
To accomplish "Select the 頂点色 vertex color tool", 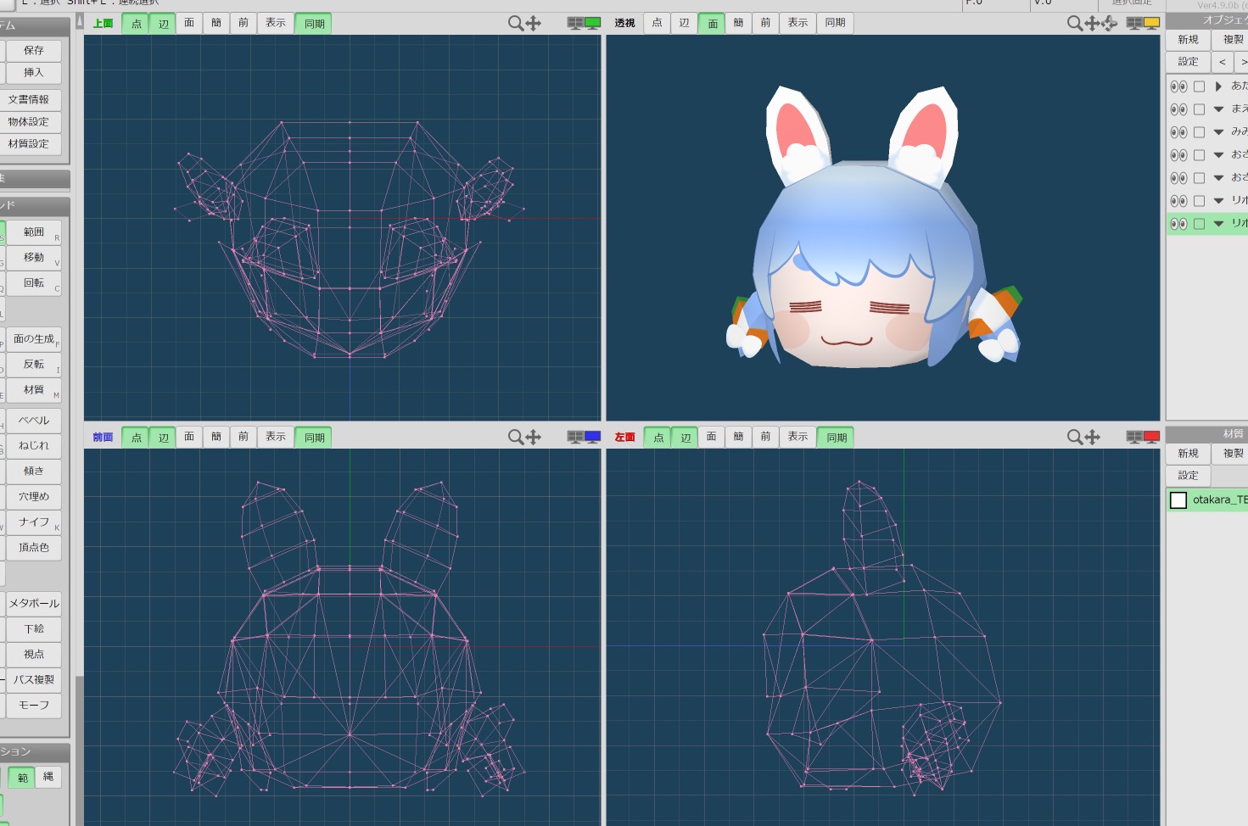I will coord(34,548).
